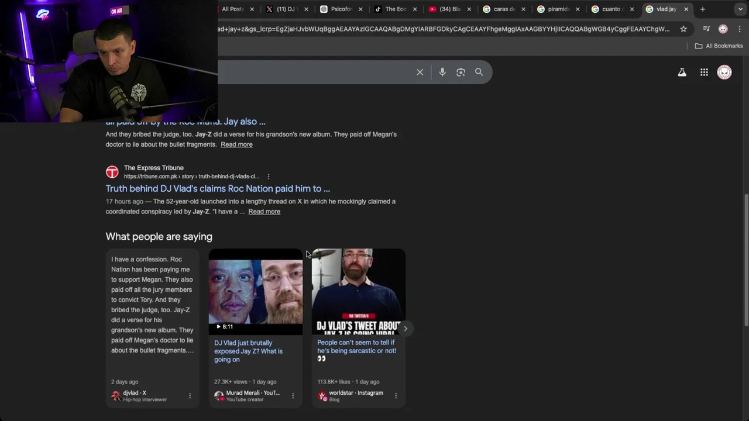Viewport: 749px width, 421px height.
Task: Expand the Chrome tab search dropdown
Action: point(740,9)
